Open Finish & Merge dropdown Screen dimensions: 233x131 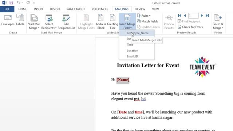tap(218, 22)
